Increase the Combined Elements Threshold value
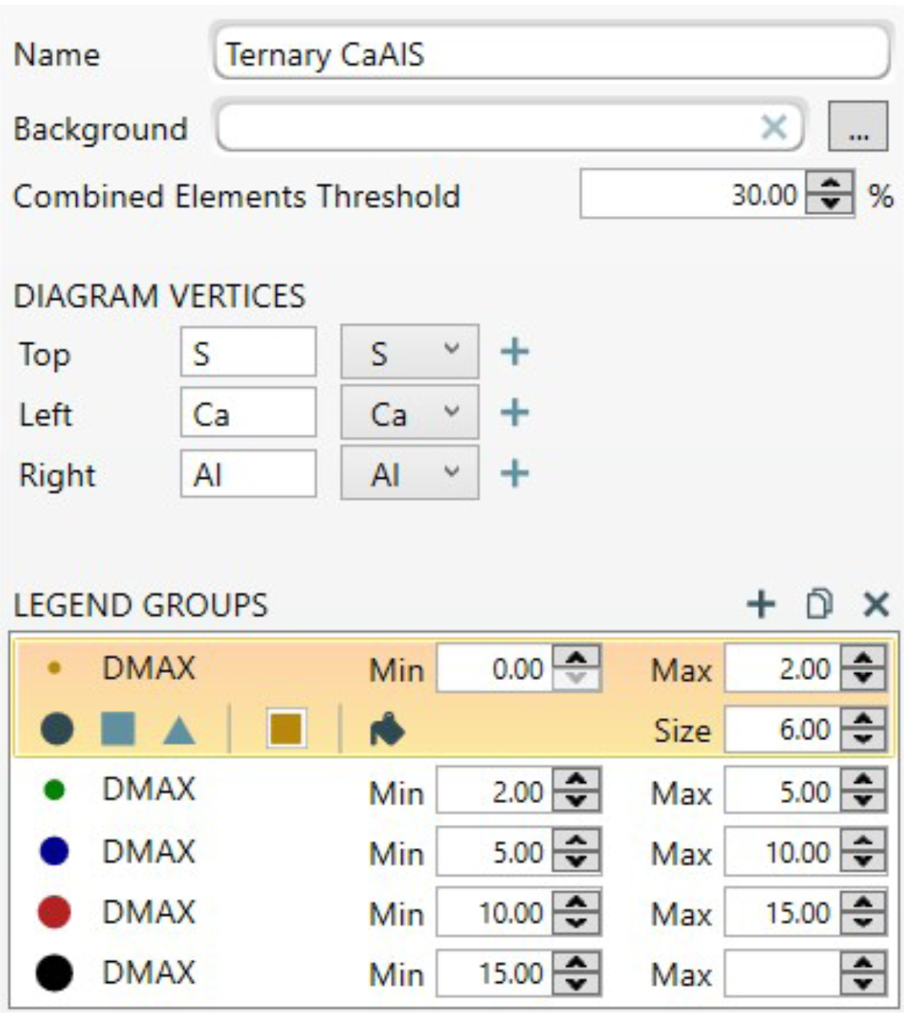The height and width of the screenshot is (1015, 907). (x=830, y=185)
